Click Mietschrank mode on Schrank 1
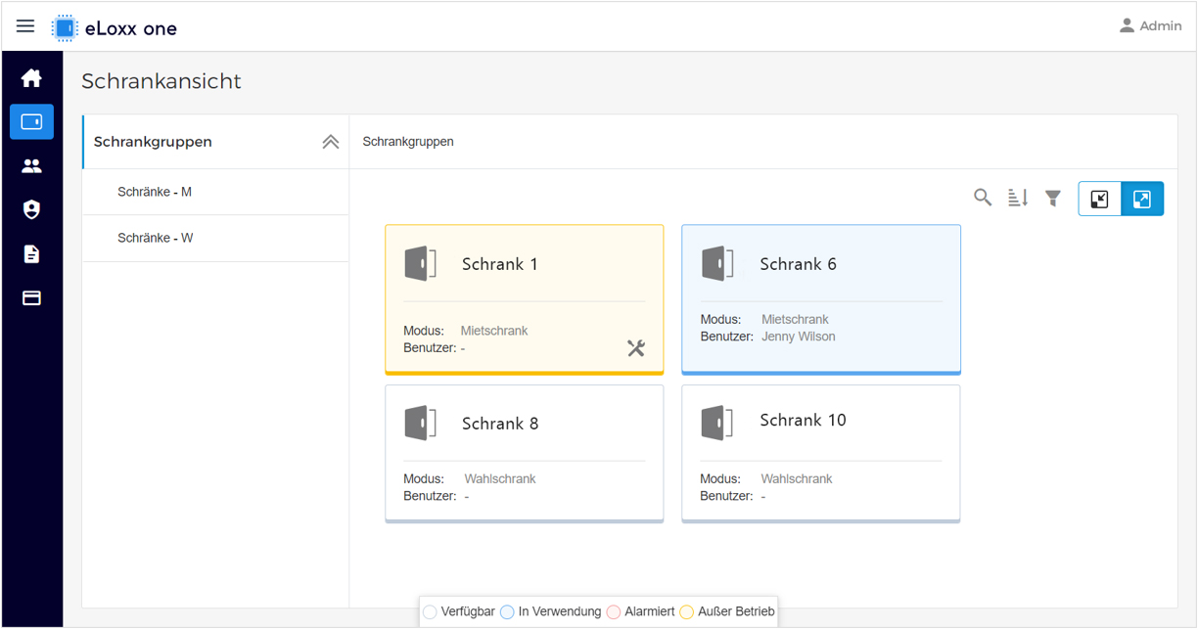This screenshot has height=630, width=1198. 494,331
